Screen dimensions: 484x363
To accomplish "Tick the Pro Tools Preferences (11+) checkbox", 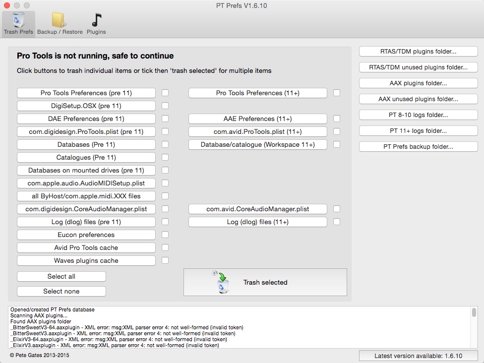I will point(337,93).
